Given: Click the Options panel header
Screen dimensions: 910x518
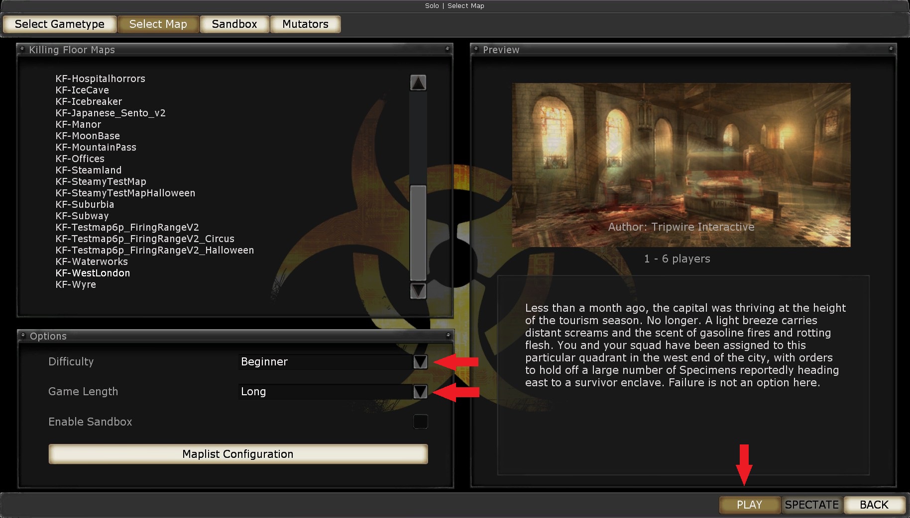Looking at the screenshot, I should (x=235, y=336).
